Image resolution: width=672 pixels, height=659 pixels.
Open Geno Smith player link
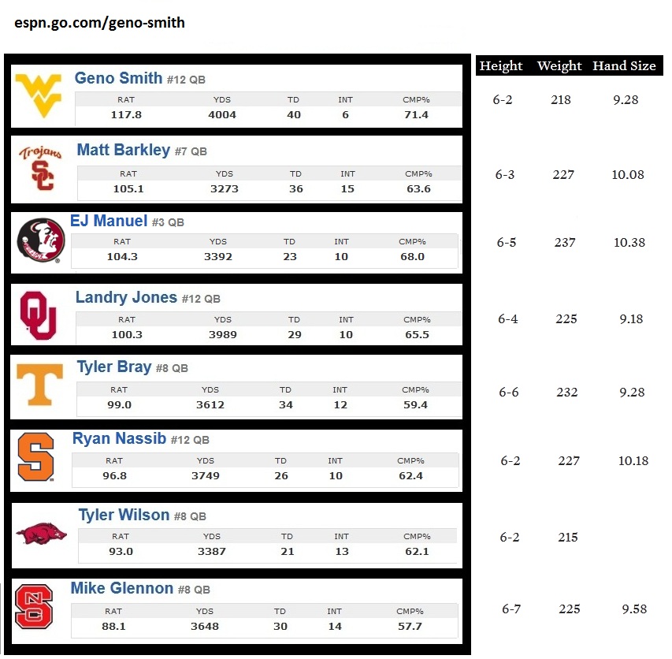coord(118,79)
